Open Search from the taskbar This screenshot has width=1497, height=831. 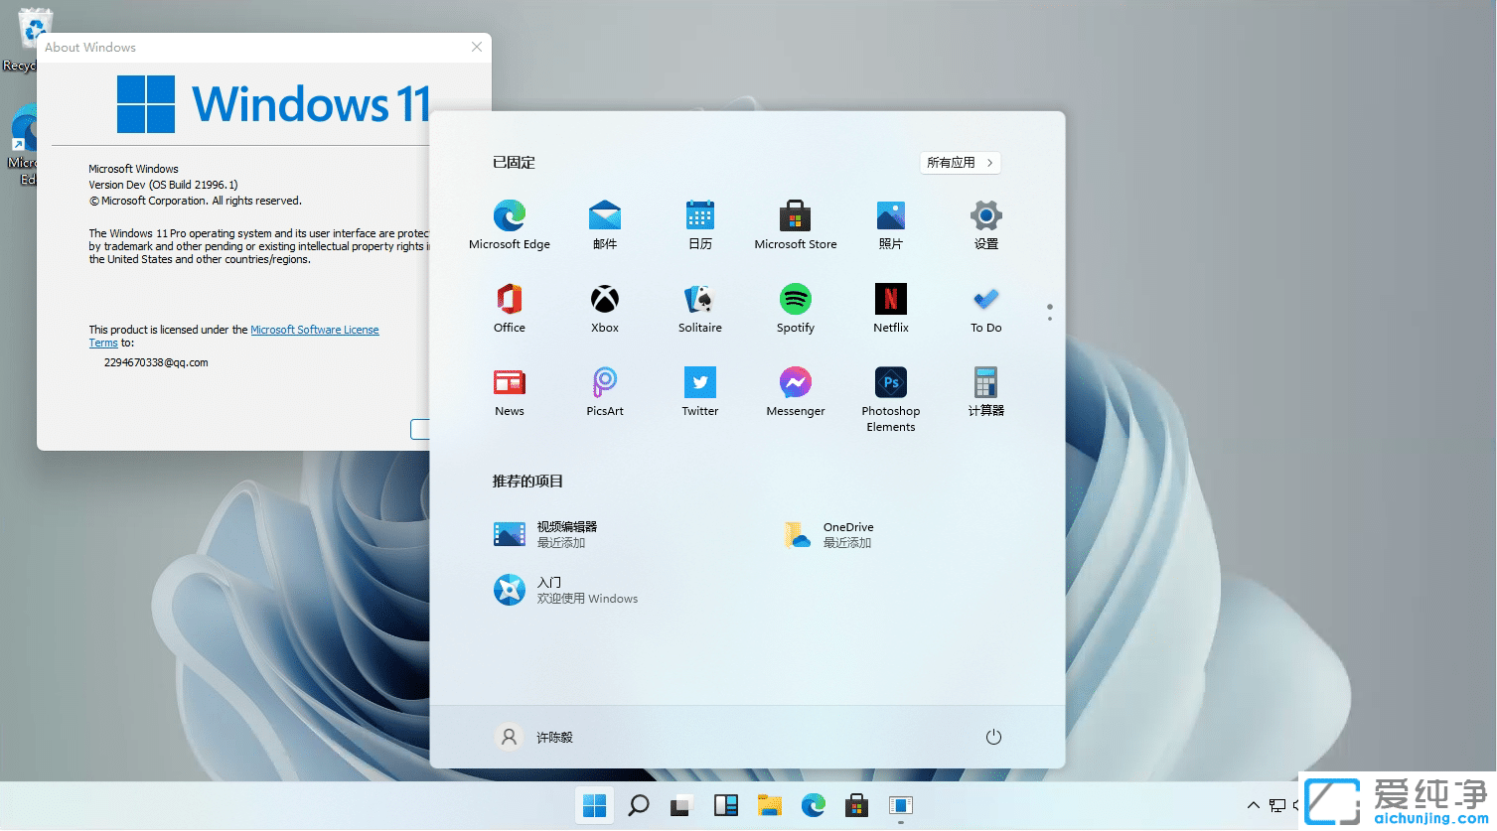click(638, 805)
